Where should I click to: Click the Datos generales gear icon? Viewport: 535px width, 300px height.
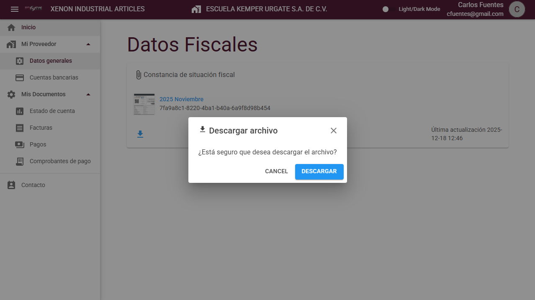tap(20, 61)
